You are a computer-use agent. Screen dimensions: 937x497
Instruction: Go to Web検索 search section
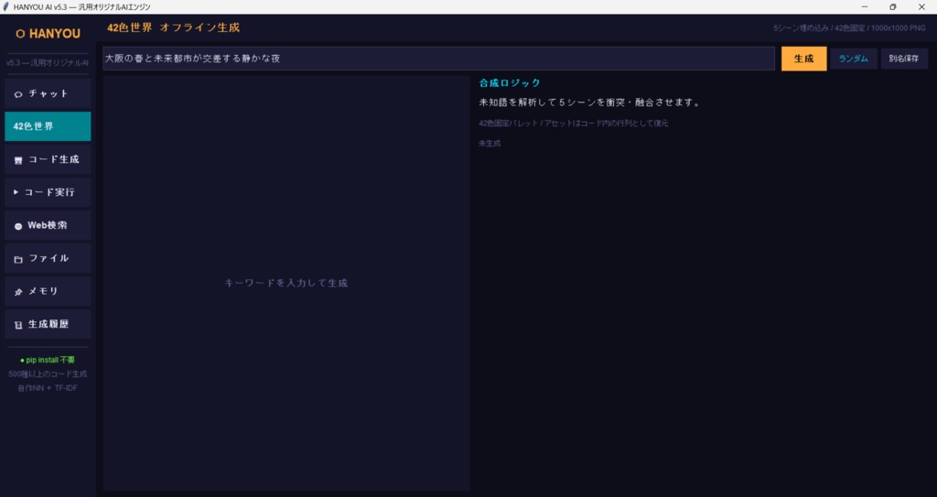coord(48,225)
